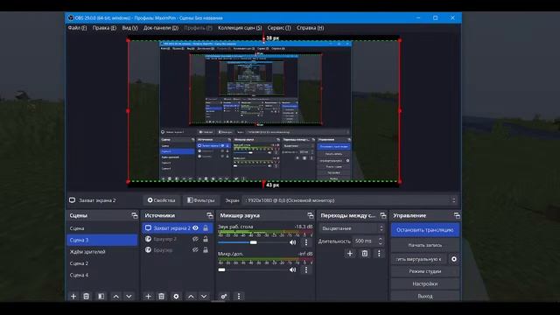Open scene filters icon in Сцены toolbar
Viewport: 560px width, 315px height.
pos(101,297)
